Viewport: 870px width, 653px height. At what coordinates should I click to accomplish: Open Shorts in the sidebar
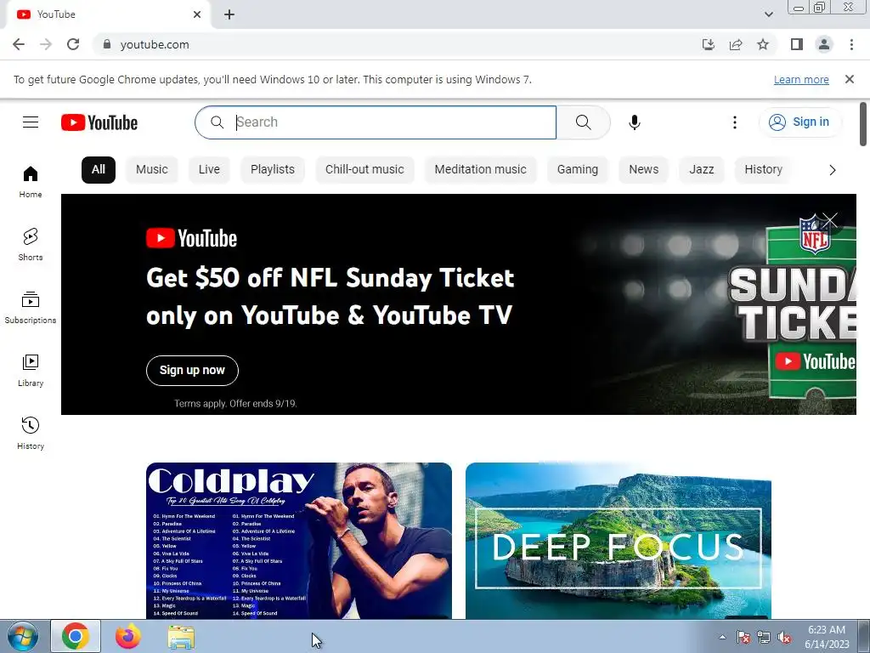(x=31, y=244)
